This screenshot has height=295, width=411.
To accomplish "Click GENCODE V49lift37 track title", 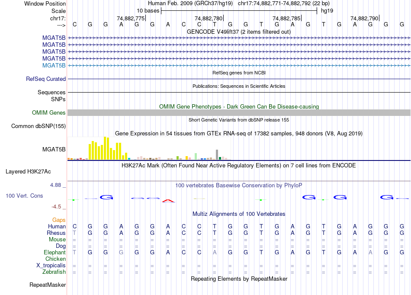I will (x=239, y=32).
